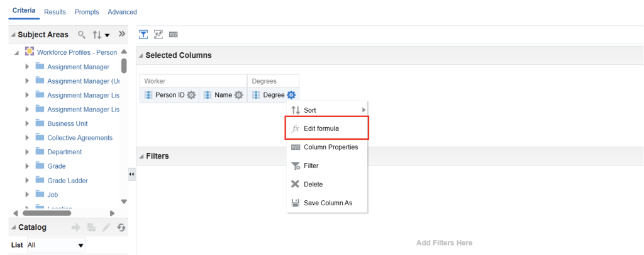Click the search icon in Subject Areas
Screen dimensions: 644x255
coord(81,35)
